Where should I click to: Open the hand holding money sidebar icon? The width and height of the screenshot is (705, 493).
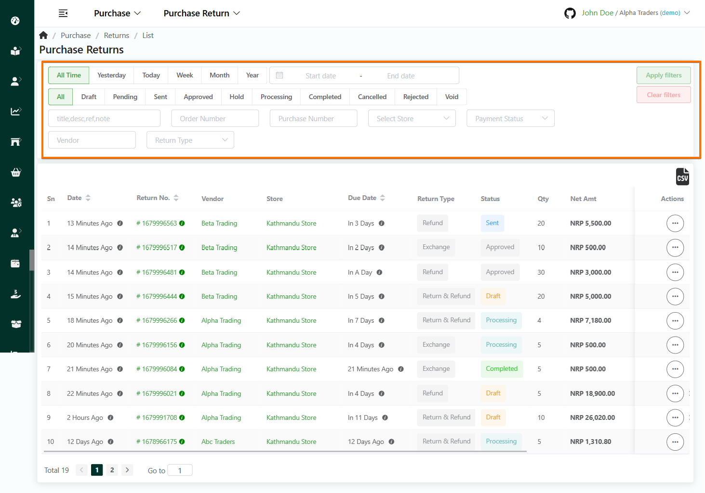tap(15, 294)
